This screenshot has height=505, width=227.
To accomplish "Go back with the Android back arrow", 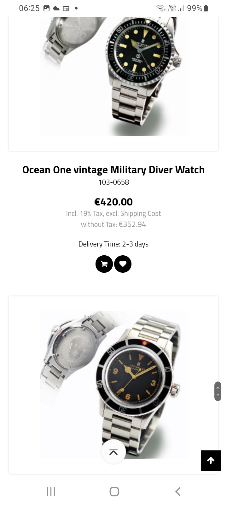I will 178,491.
